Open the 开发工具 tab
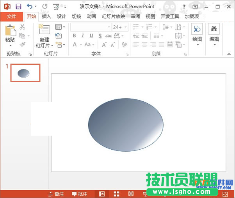 click(x=170, y=16)
